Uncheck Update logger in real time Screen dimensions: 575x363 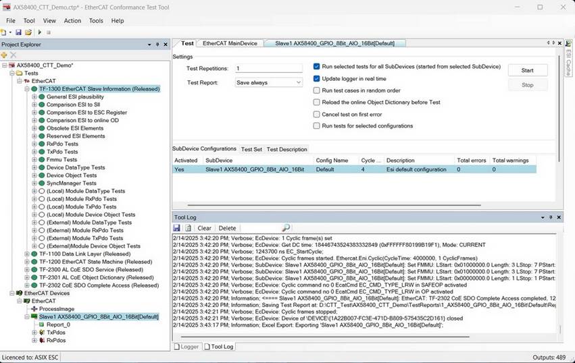[x=316, y=78]
